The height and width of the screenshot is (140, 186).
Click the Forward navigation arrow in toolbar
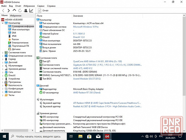(x=9, y=11)
